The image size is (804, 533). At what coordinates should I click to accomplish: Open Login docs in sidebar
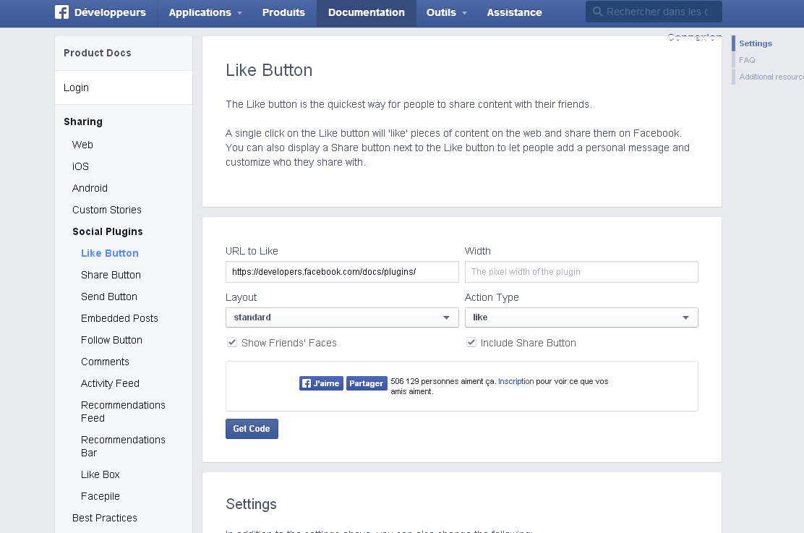click(x=77, y=88)
